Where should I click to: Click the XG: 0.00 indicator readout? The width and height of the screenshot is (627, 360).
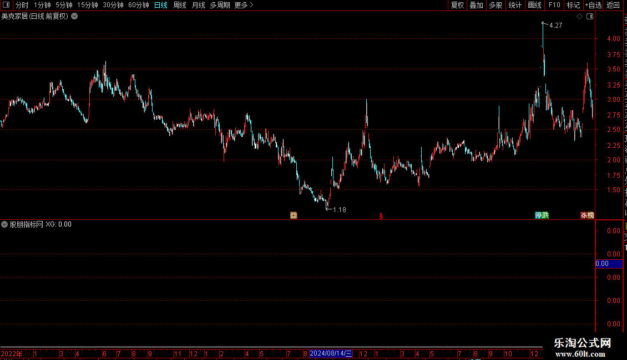[58, 224]
